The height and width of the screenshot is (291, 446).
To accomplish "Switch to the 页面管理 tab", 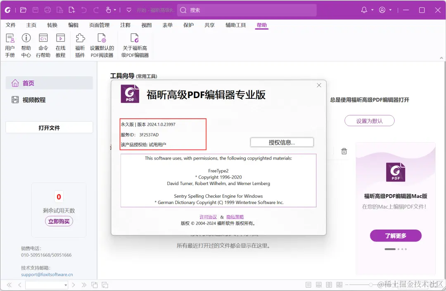I will 99,25.
